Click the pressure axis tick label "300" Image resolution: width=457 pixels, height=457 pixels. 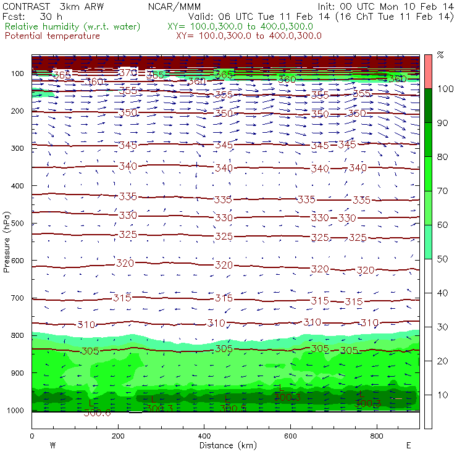coord(17,148)
